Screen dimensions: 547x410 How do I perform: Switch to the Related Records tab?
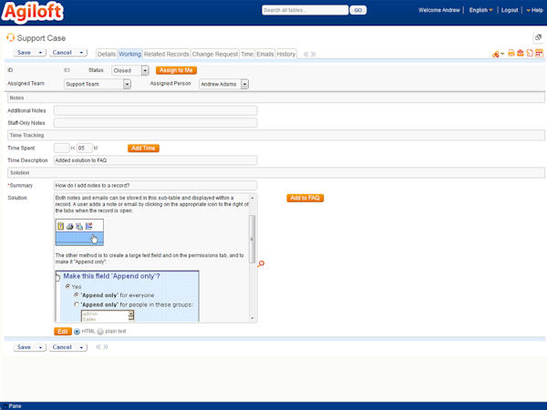[x=166, y=54]
